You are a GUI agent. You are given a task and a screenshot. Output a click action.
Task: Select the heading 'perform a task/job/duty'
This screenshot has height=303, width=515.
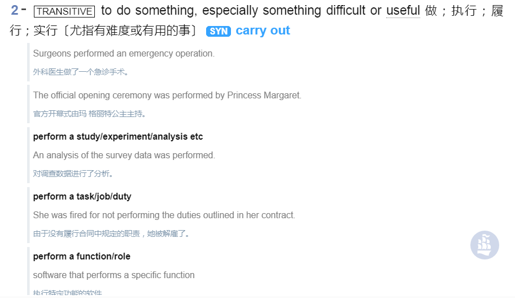[82, 197]
